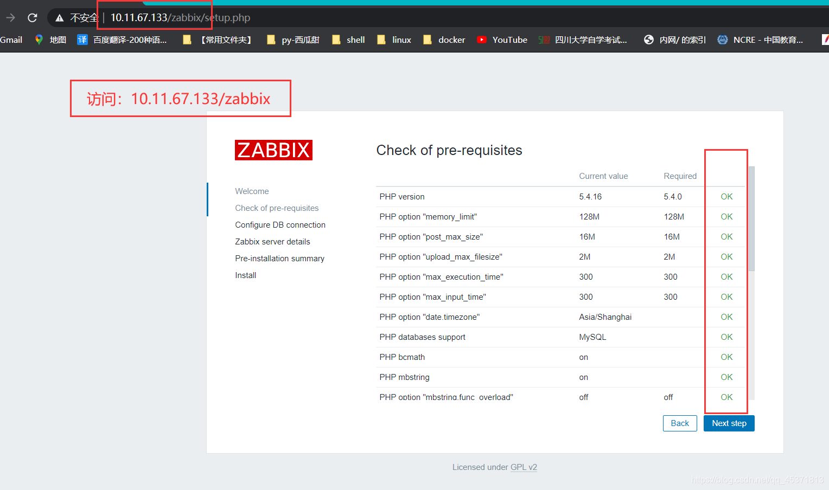Select Configure DB connection step
This screenshot has height=490, width=829.
(x=280, y=225)
